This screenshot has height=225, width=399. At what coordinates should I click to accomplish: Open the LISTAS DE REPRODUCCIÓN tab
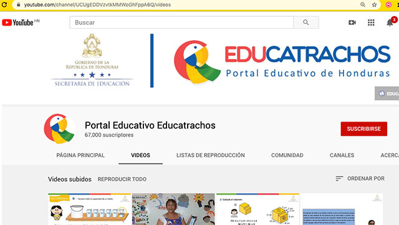[211, 155]
